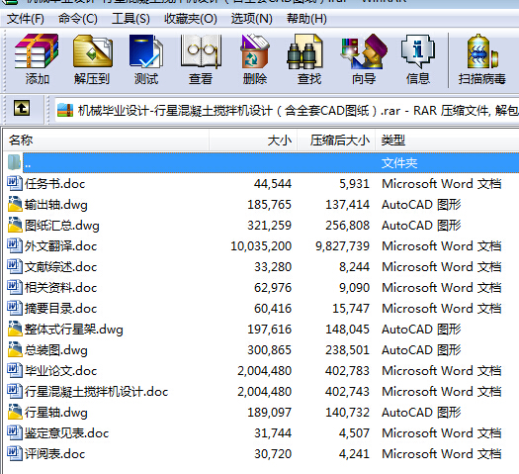Go up one level with arrow button
The height and width of the screenshot is (474, 519).
coord(22,108)
